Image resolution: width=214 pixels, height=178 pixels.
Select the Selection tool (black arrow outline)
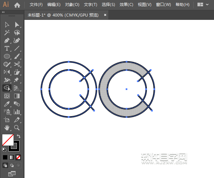(7, 25)
